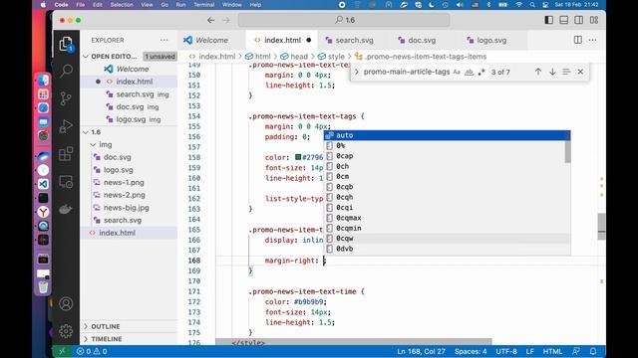This screenshot has height=358, width=638.
Task: Click the command center search field
Action: pyautogui.click(x=344, y=20)
